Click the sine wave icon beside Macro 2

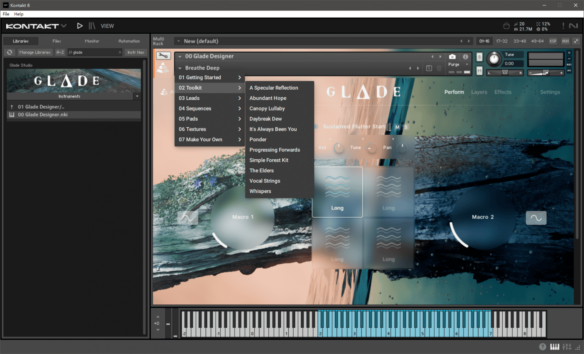pyautogui.click(x=536, y=218)
